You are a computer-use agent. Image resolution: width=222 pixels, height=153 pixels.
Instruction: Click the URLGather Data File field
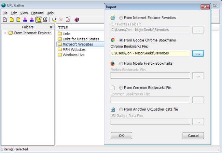tap(150, 122)
